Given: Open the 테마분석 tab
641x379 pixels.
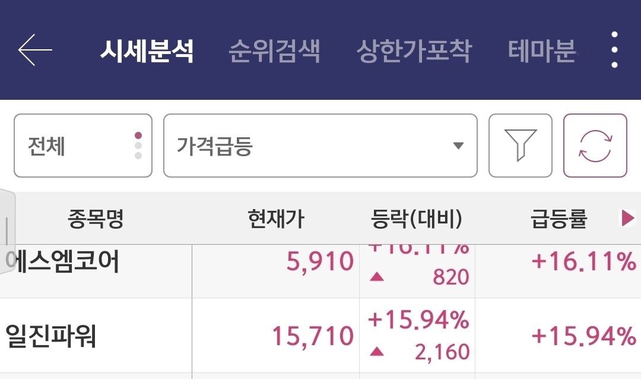Looking at the screenshot, I should pyautogui.click(x=542, y=51).
